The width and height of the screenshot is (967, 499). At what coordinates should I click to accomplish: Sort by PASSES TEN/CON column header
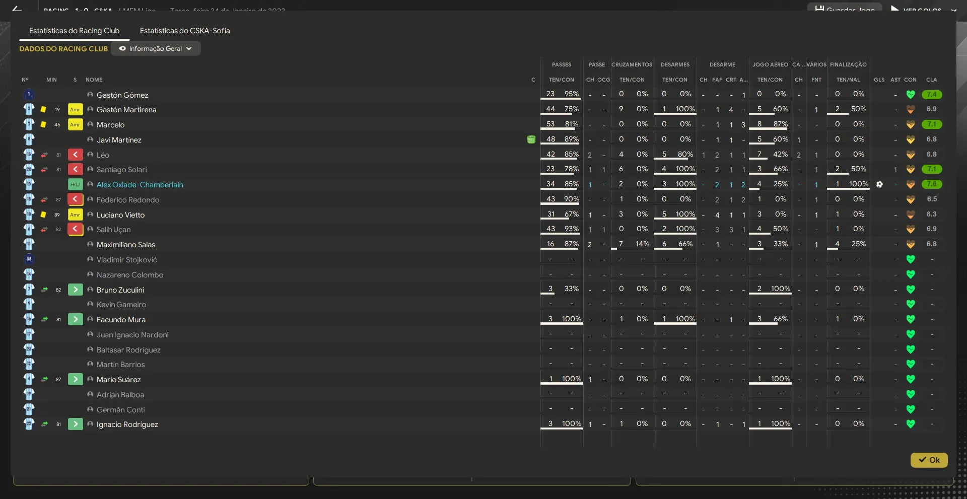(561, 80)
